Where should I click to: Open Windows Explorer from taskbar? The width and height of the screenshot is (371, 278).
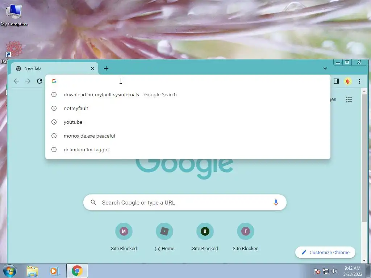[x=32, y=271]
